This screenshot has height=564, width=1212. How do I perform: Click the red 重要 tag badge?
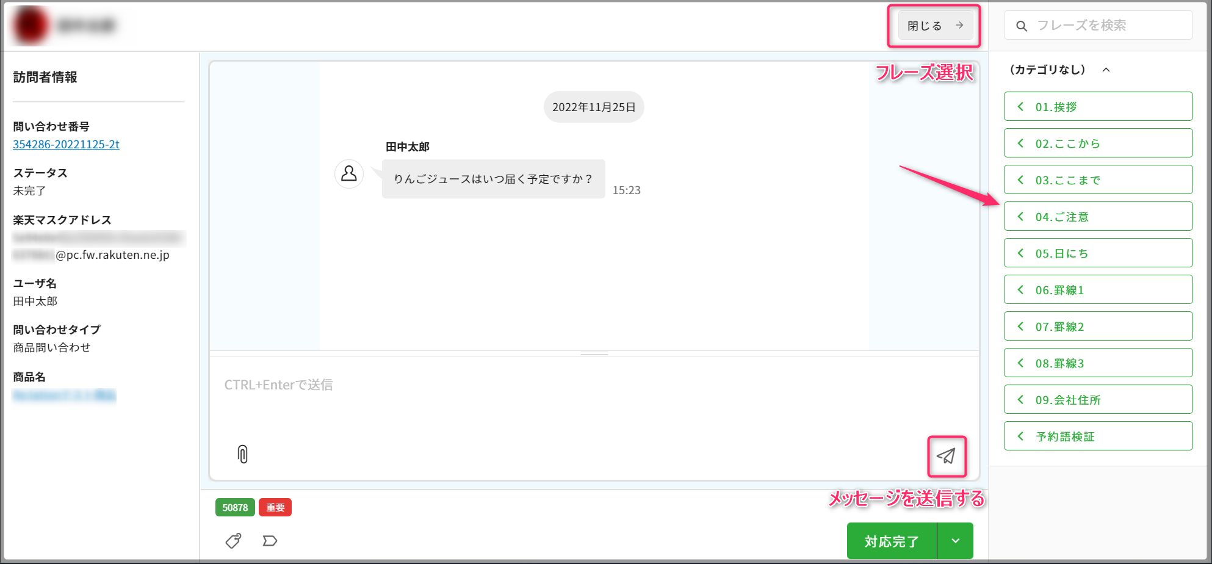[275, 507]
